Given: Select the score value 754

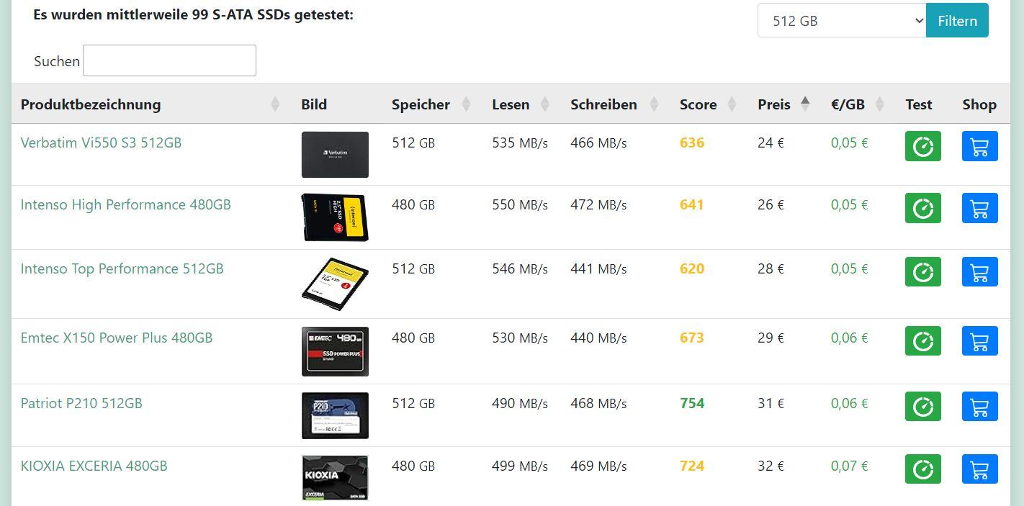Looking at the screenshot, I should tap(692, 403).
